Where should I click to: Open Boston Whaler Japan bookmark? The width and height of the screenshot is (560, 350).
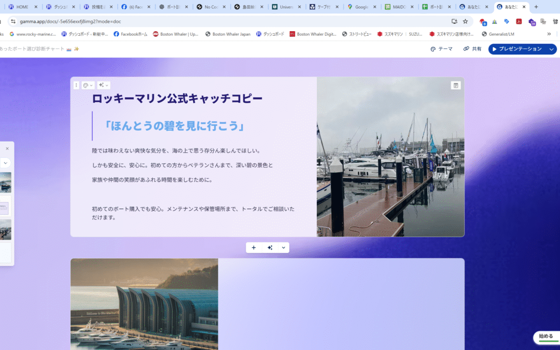[228, 34]
